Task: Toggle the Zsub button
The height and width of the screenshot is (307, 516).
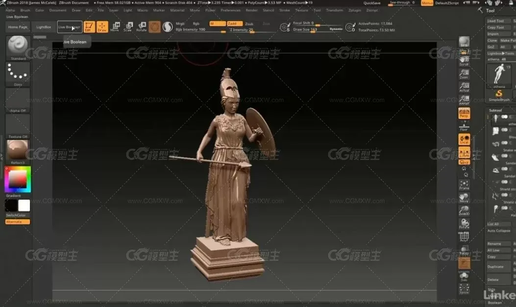Action: click(249, 24)
